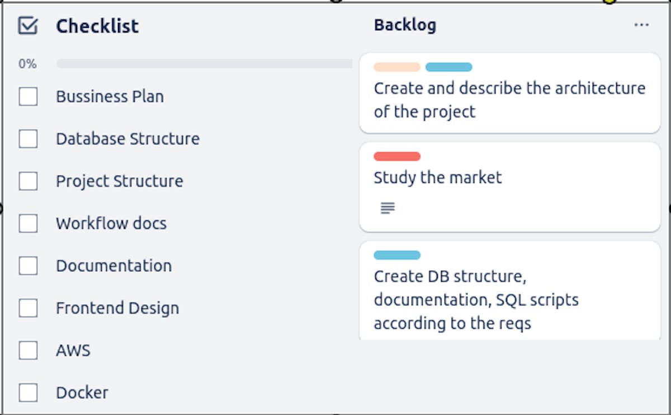Tick the Docker checkbox
Screen dimensions: 671x415
28,393
